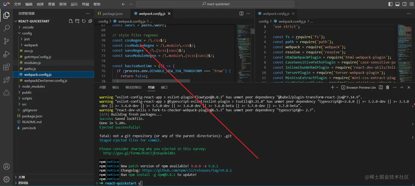Split the terminal pane
Screen dimensions: 415x186
pos(381,88)
